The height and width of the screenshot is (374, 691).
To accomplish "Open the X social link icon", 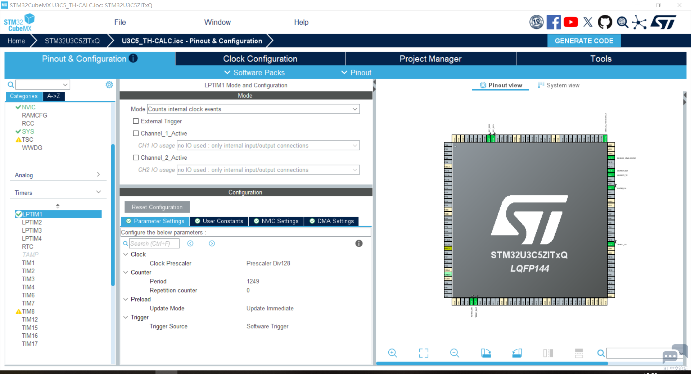I will pos(588,22).
